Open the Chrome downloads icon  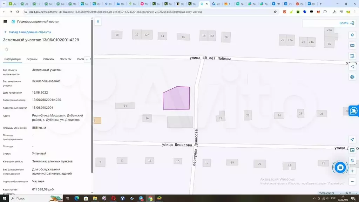(334, 12)
